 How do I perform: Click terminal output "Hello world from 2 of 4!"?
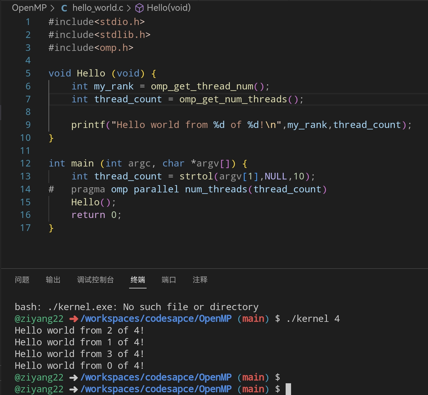coord(80,331)
